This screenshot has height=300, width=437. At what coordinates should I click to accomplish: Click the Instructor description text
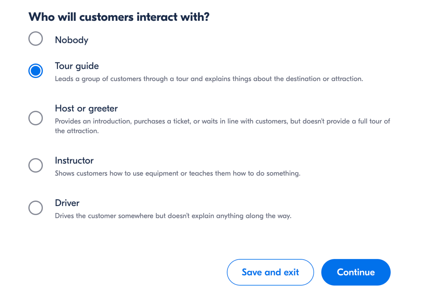point(178,173)
